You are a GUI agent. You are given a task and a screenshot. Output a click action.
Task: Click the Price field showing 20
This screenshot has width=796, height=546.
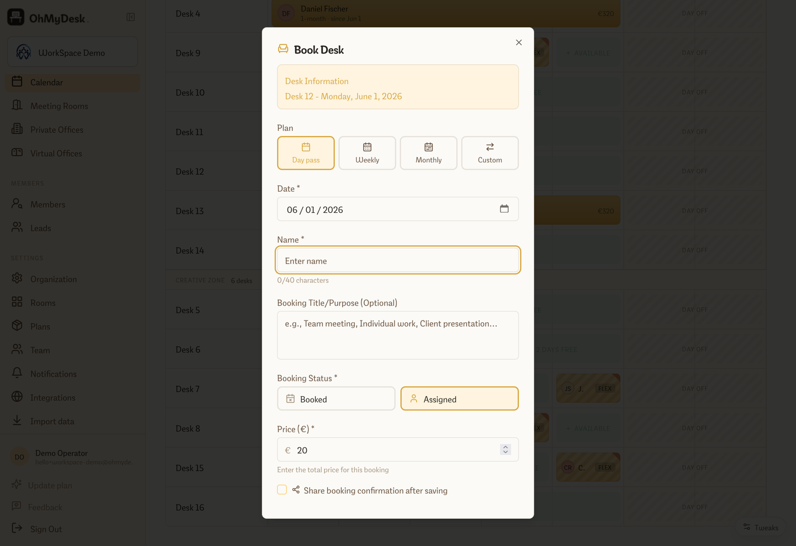398,450
